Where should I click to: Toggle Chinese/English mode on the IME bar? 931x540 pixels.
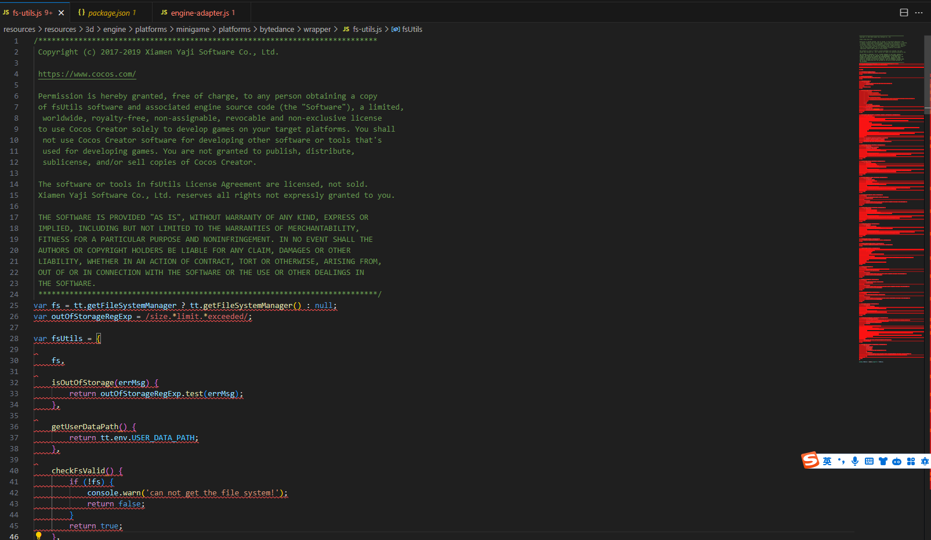[x=827, y=461]
